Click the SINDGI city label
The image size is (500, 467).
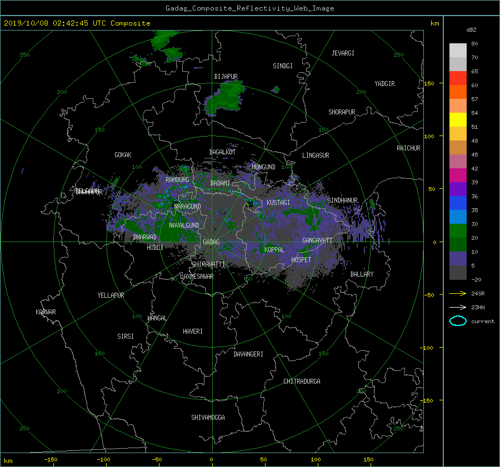click(x=283, y=66)
